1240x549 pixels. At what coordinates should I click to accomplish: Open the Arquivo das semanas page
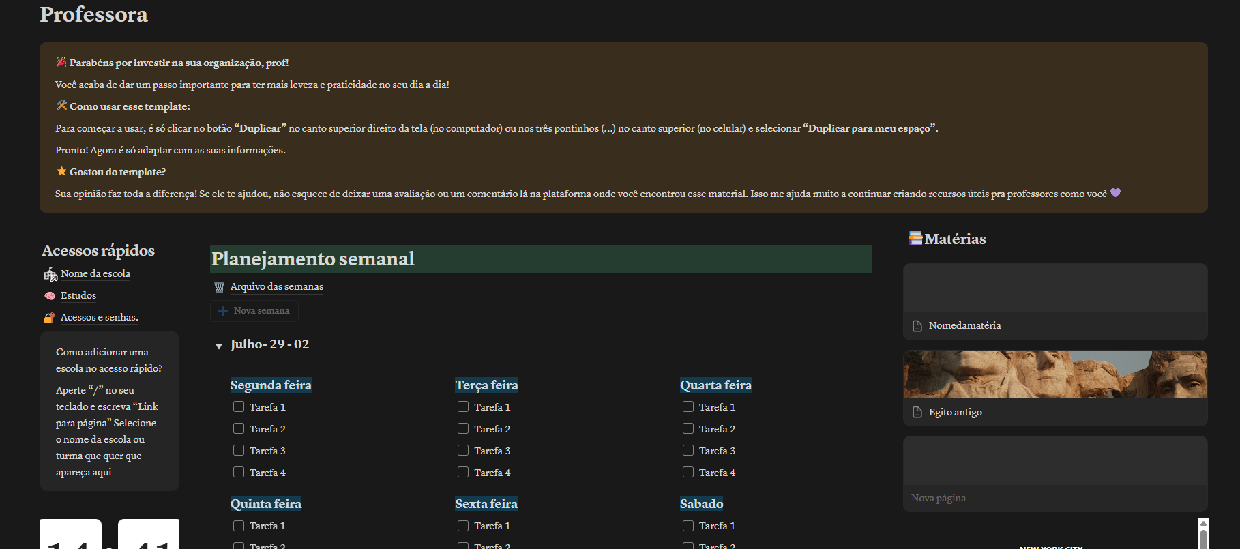pyautogui.click(x=276, y=287)
